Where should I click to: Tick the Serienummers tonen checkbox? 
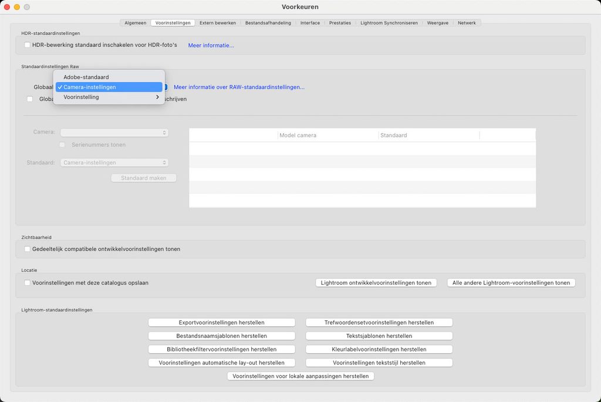(x=62, y=144)
